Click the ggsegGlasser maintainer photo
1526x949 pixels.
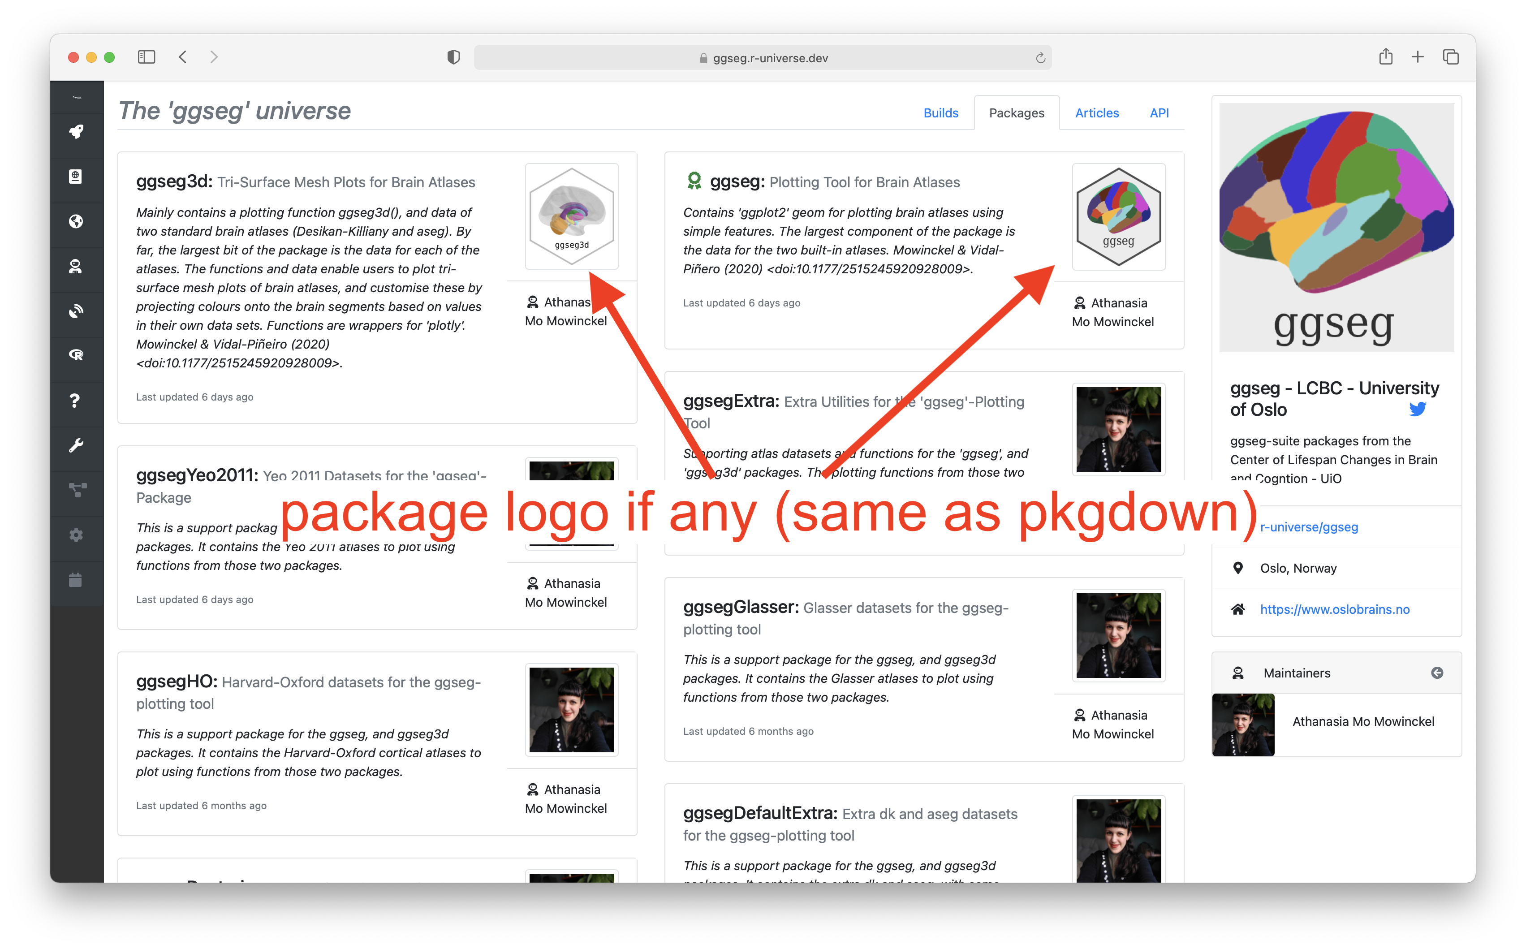click(1119, 635)
